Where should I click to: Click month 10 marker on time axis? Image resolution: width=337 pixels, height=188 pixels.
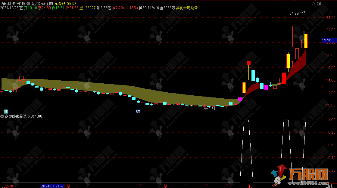click(x=250, y=186)
